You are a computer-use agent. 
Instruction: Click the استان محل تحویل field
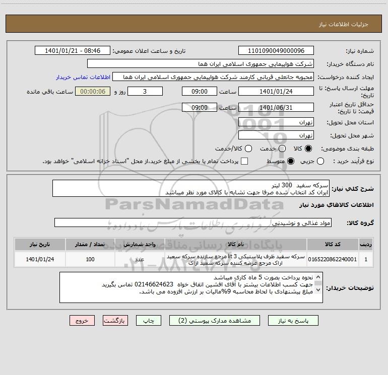pyautogui.click(x=276, y=122)
